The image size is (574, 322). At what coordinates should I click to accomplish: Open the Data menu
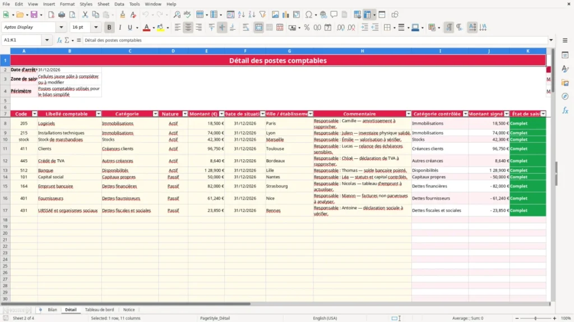(119, 4)
